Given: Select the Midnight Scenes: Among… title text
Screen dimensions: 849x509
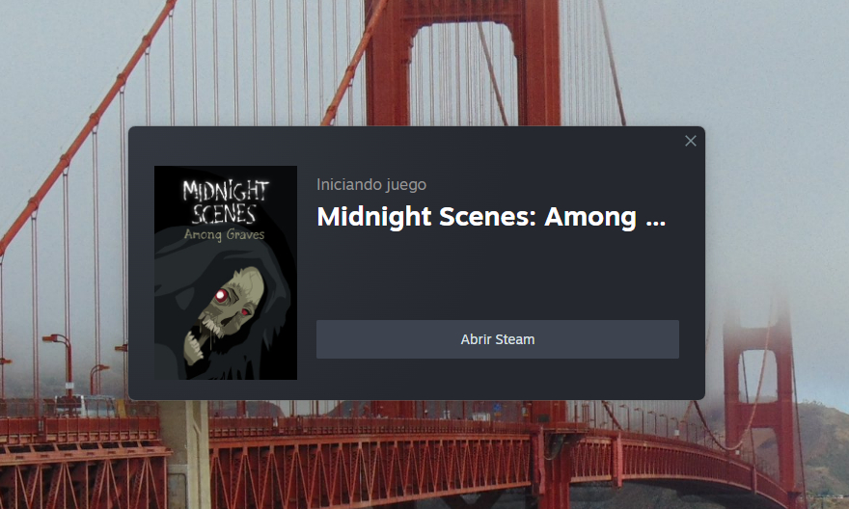Looking at the screenshot, I should (x=491, y=217).
